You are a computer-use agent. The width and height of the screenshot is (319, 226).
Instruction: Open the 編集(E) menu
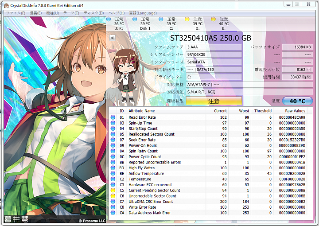(35, 13)
